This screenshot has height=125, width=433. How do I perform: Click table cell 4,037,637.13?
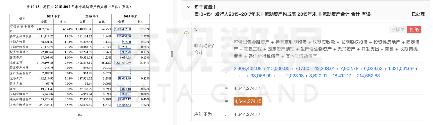(x=45, y=29)
